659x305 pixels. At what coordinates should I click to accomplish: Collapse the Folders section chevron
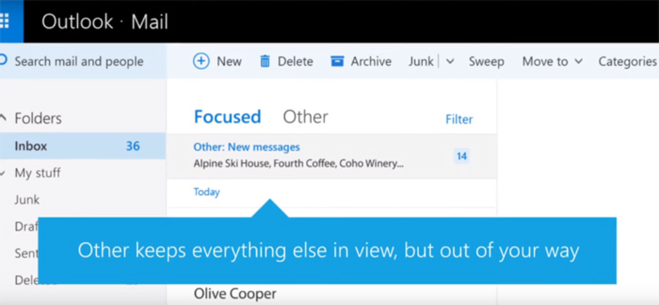3,118
